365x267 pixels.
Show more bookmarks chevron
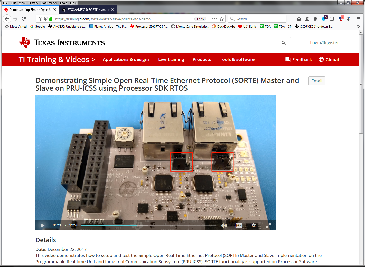358,26
